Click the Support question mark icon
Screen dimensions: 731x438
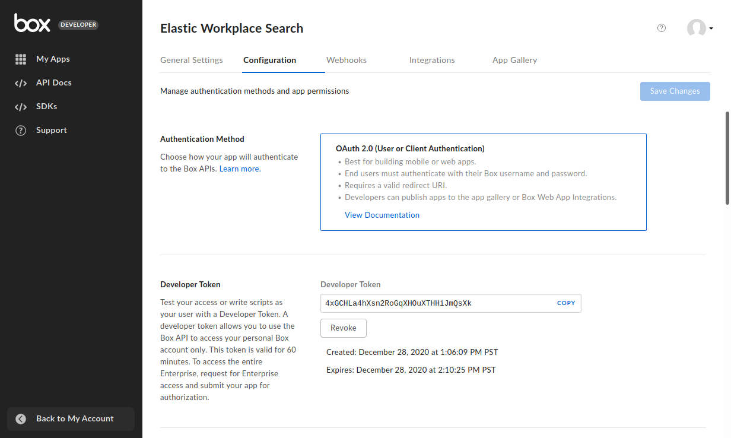(x=21, y=131)
